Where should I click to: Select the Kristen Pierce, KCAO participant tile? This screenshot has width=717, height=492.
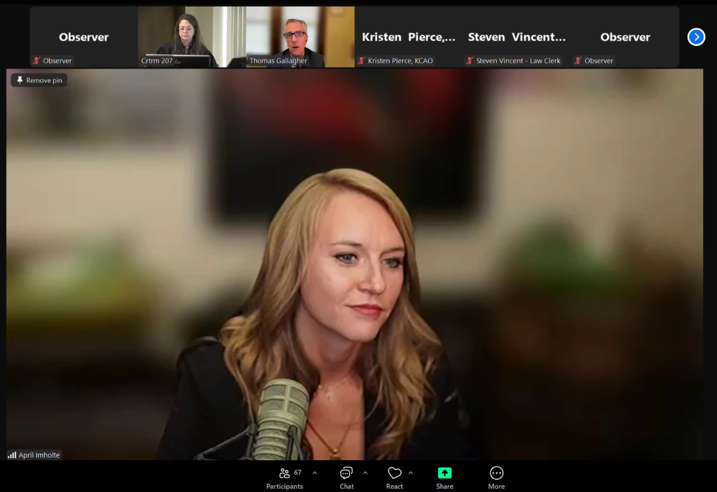click(409, 37)
